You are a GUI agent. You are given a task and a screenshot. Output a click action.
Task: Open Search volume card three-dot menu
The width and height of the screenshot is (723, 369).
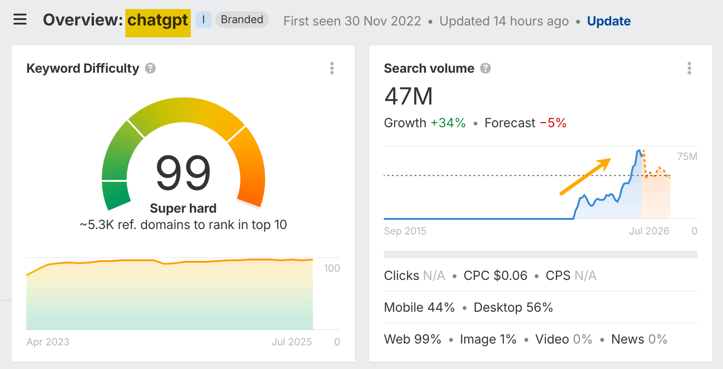689,68
